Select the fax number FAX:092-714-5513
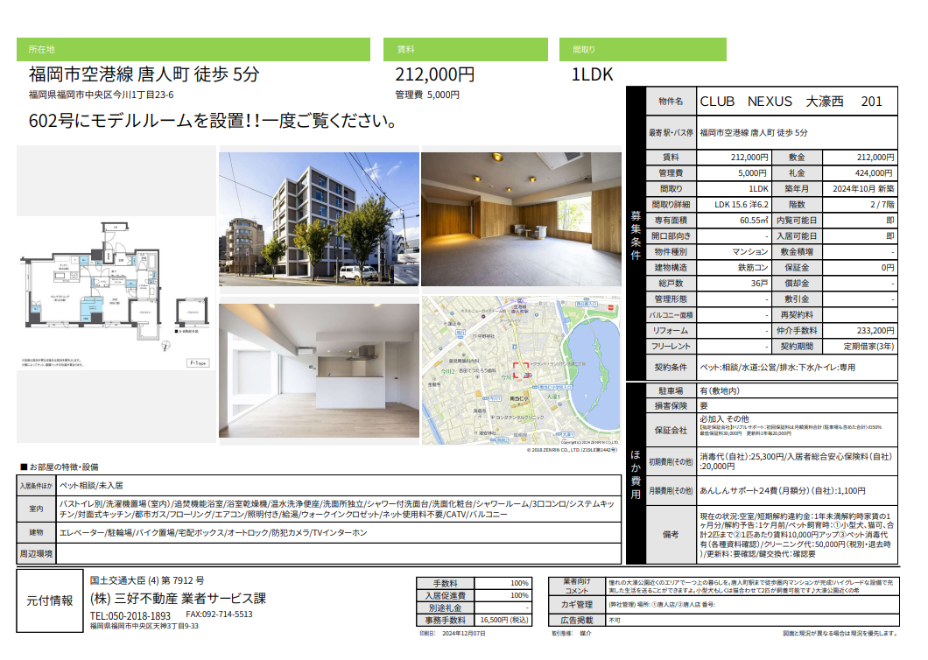The width and height of the screenshot is (928, 660). [219, 614]
